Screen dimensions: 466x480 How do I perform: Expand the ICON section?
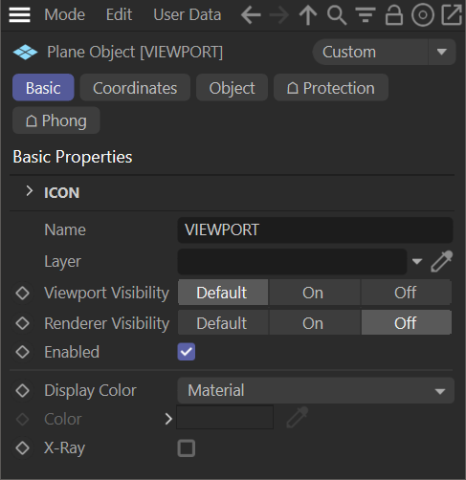pos(30,191)
